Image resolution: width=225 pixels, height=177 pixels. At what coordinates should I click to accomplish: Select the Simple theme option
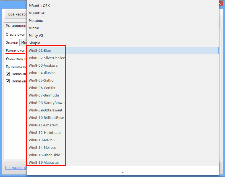click(123, 43)
